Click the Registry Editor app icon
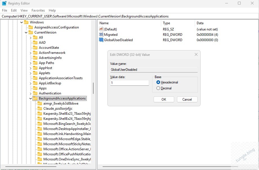The image size is (259, 170). [4, 3]
